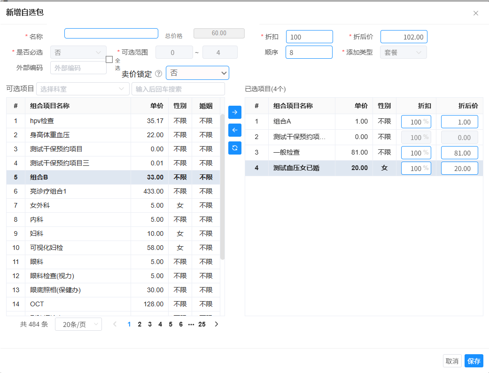The height and width of the screenshot is (373, 489).
Task: Click the pagination ellipsis to jump pages
Action: coord(191,324)
